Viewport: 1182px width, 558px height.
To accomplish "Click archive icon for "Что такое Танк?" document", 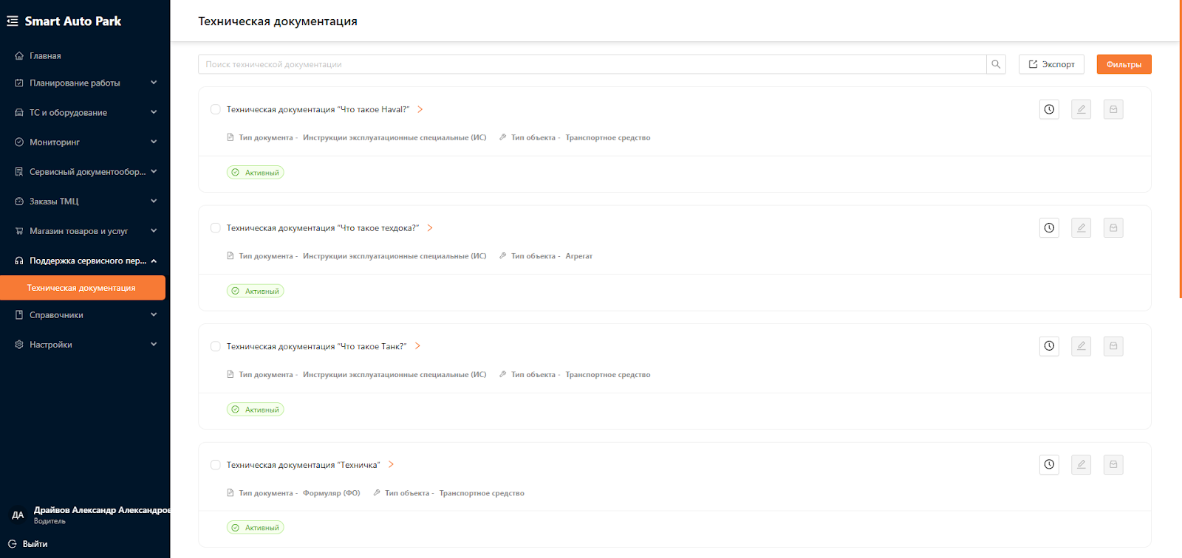I will 1113,346.
